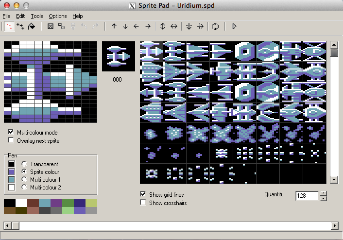Click the bottom scrollbar right arrow
Viewport: 343px width, 240px height.
pyautogui.click(x=335, y=225)
